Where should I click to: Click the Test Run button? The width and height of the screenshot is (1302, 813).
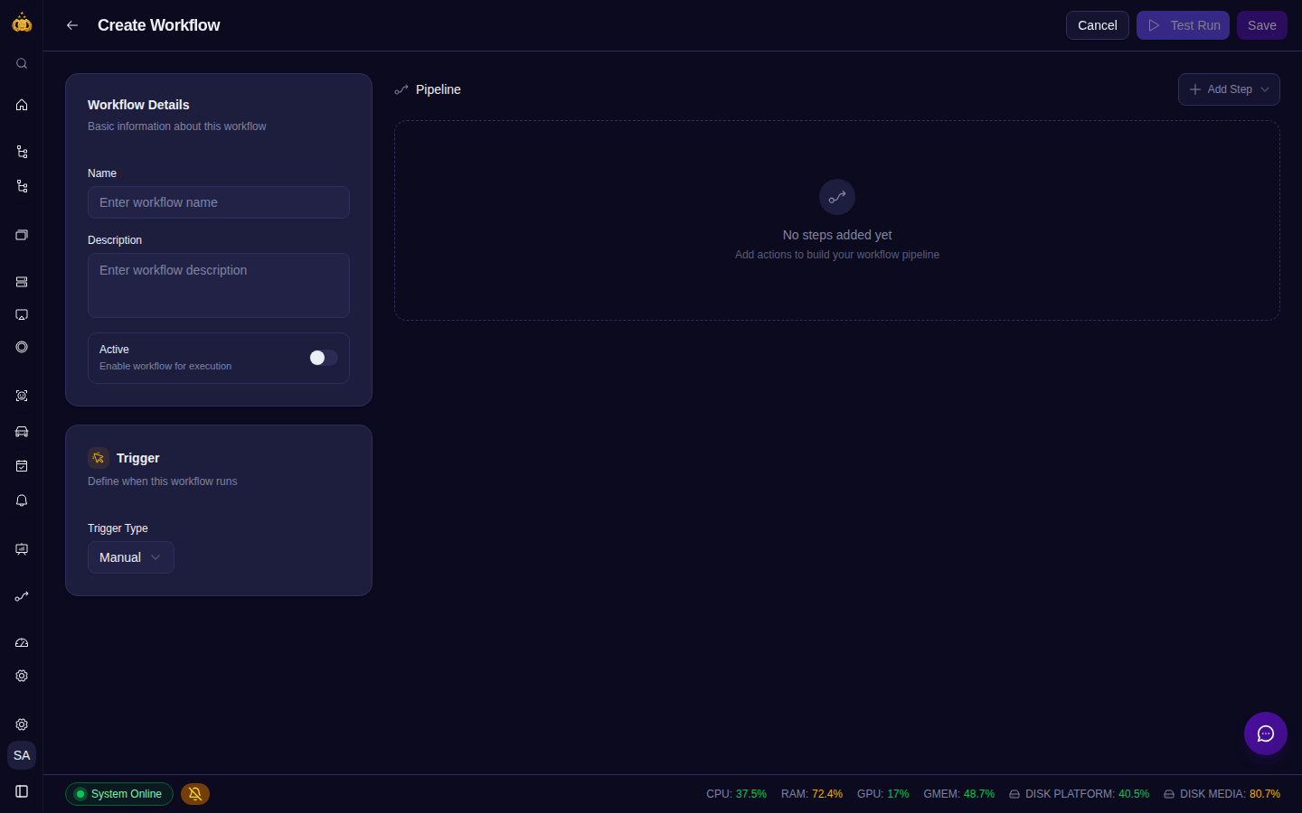click(x=1183, y=25)
